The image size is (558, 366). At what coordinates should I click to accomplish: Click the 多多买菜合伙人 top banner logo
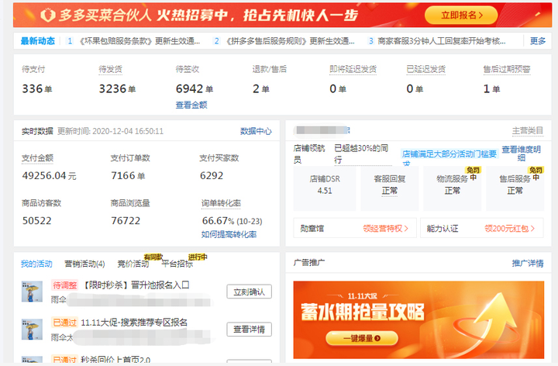click(48, 16)
